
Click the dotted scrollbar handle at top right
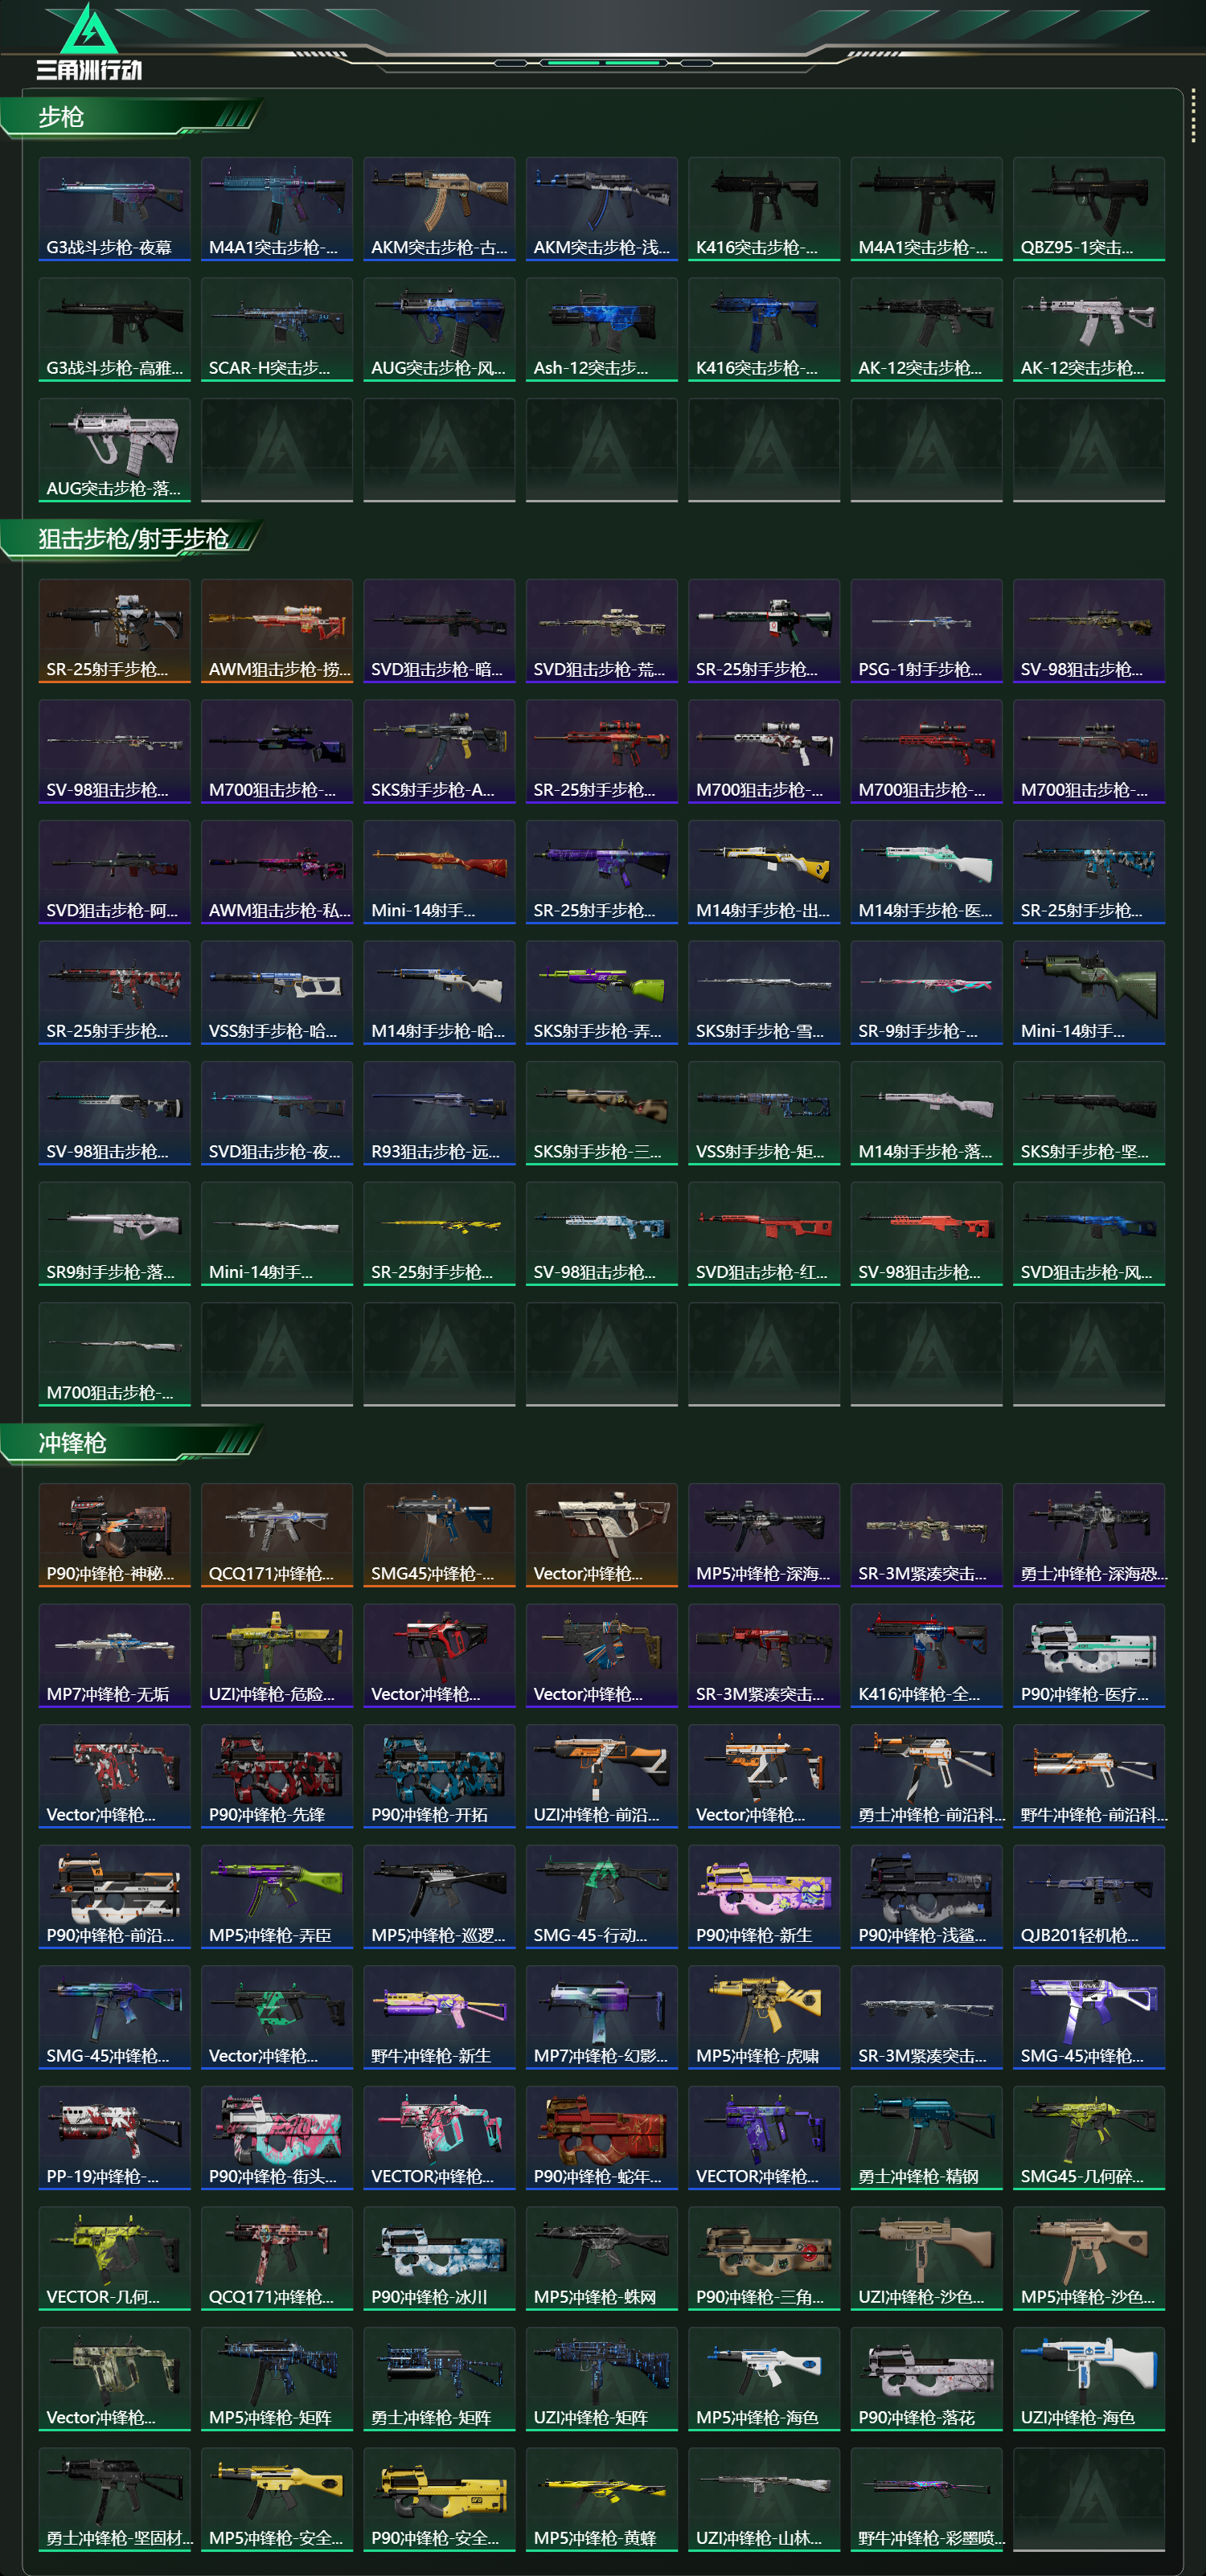1193,116
